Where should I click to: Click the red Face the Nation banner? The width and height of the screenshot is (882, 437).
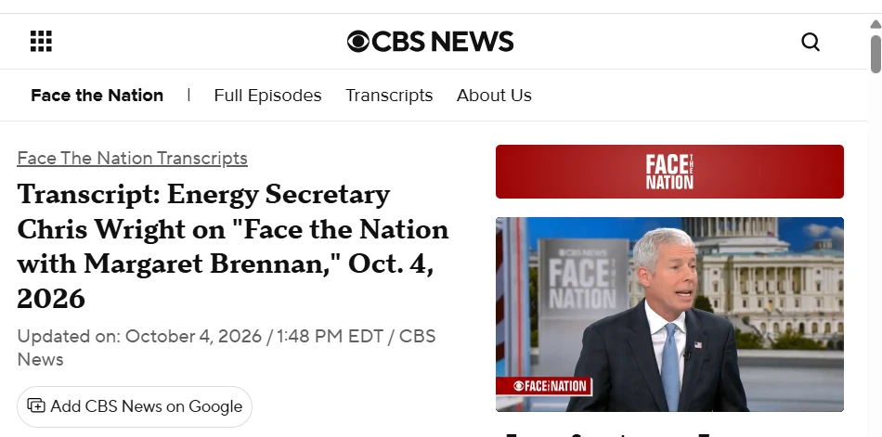[x=669, y=172]
